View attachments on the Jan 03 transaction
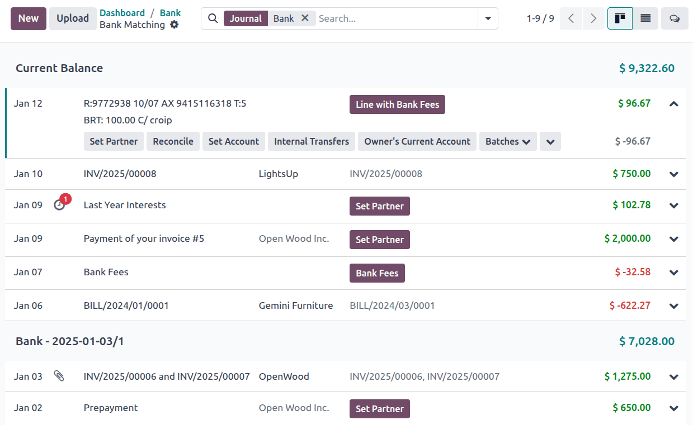The image size is (693, 425). 59,376
